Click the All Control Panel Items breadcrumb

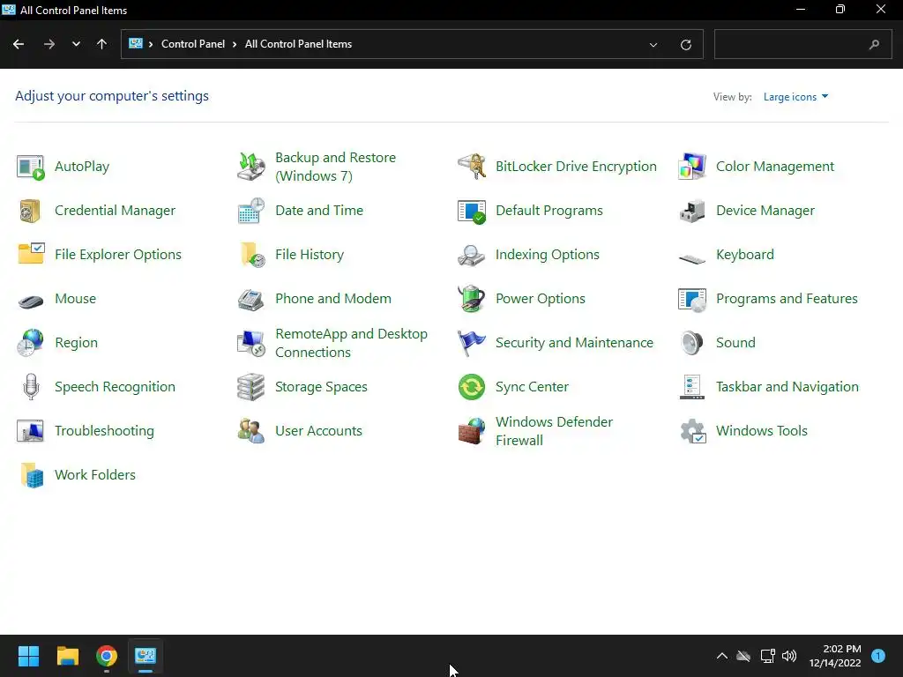pos(298,44)
